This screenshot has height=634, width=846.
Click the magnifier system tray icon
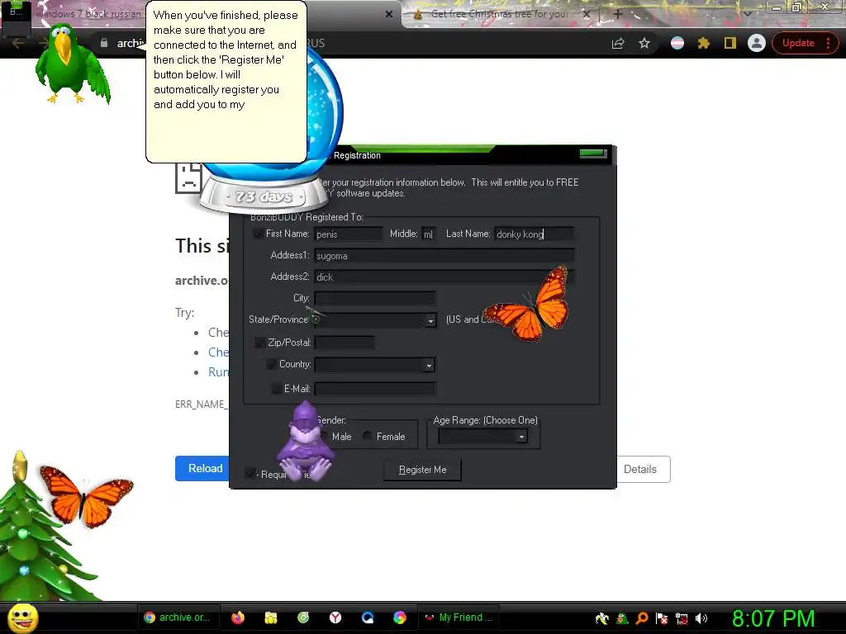[x=642, y=618]
